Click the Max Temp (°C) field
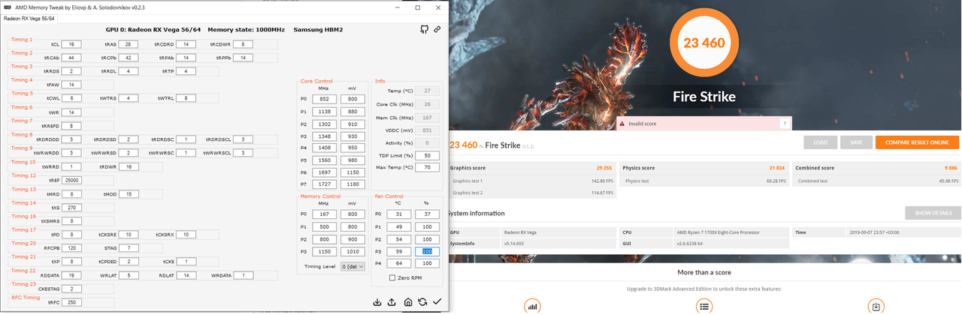962x315 pixels. click(427, 167)
